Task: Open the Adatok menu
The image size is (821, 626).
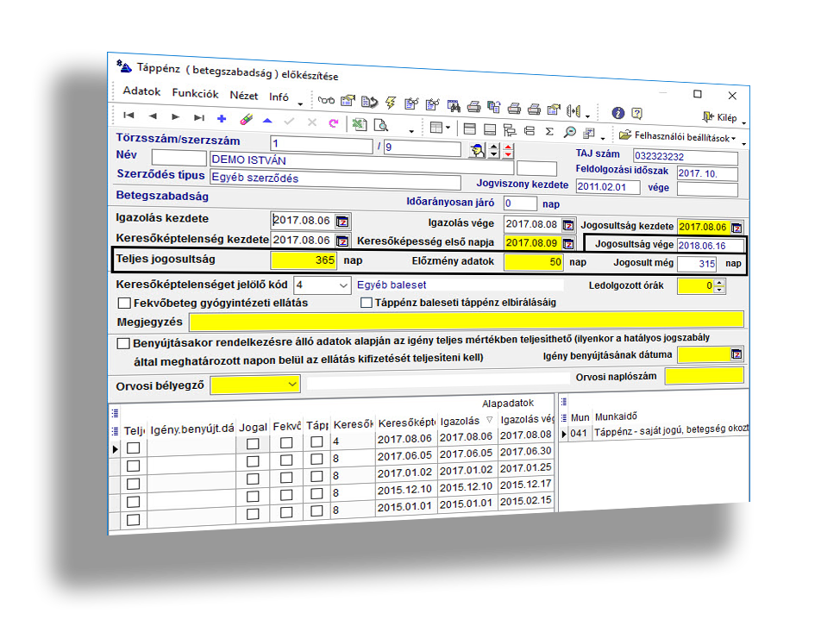Action: pyautogui.click(x=141, y=91)
